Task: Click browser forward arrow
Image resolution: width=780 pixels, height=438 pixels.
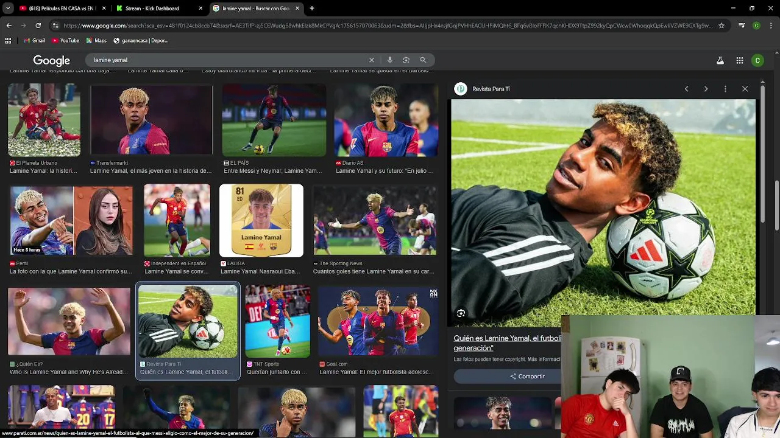Action: click(x=23, y=26)
